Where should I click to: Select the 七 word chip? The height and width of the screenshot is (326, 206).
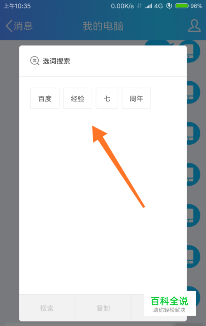107,98
